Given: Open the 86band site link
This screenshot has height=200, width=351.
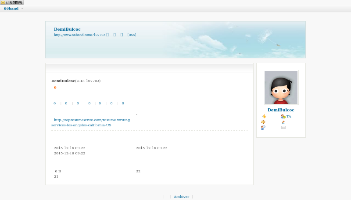Looking at the screenshot, I should point(11,8).
